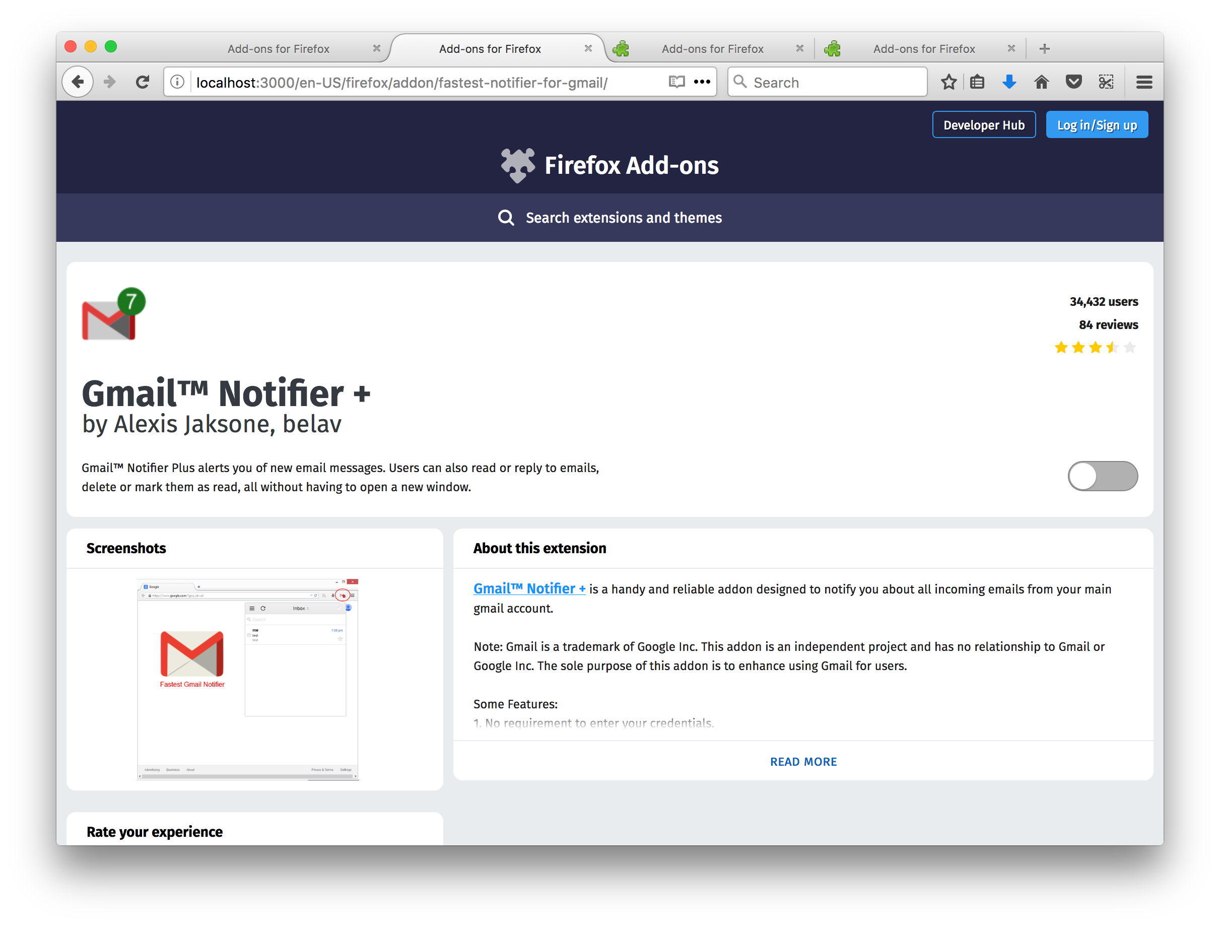Bookmark this page with the star icon

(948, 82)
